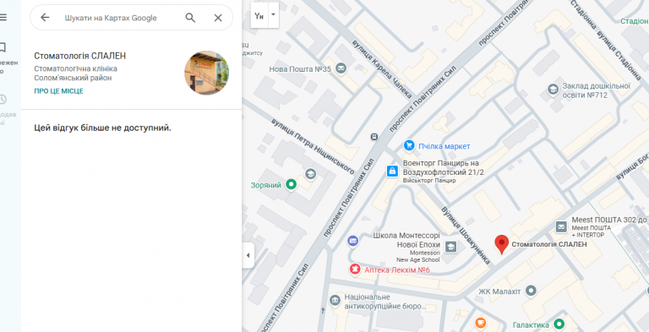Click the Пчілка маркет shopping cart icon

[409, 145]
